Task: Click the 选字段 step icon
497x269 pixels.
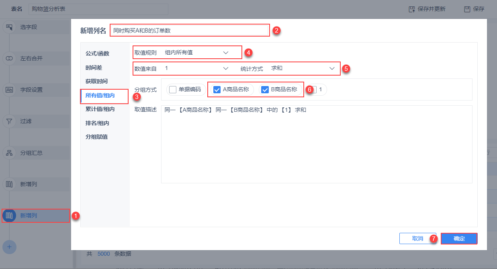Action: (9, 27)
